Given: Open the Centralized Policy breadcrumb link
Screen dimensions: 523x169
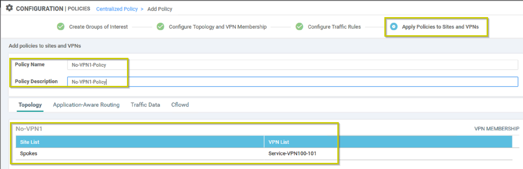Looking at the screenshot, I should 117,9.
